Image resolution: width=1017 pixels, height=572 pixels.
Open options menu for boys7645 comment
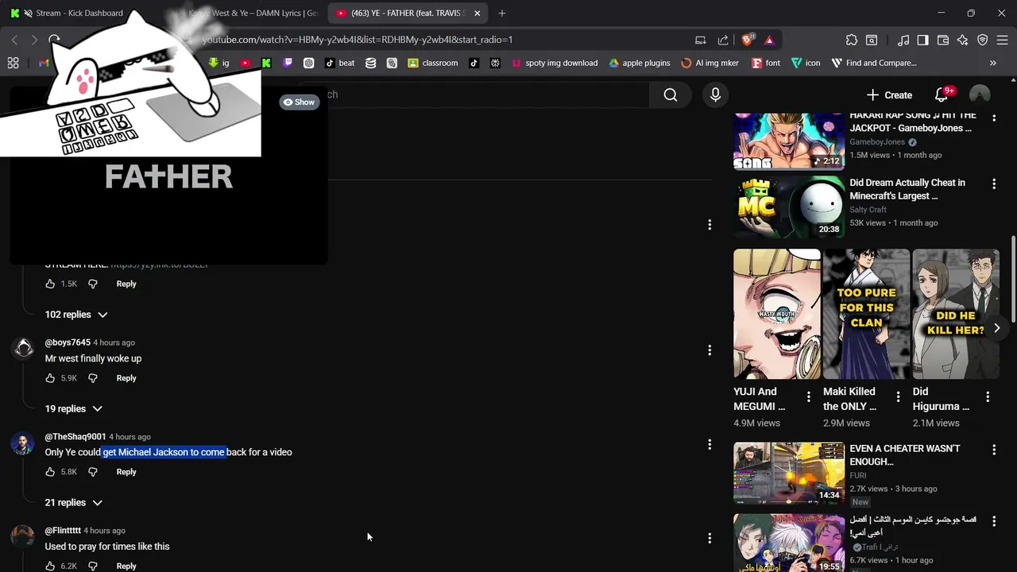(710, 350)
